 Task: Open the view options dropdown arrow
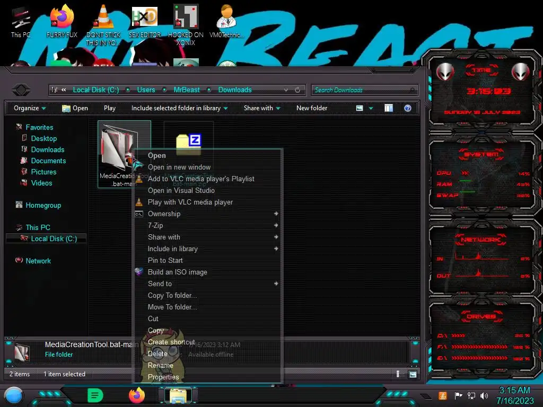[x=371, y=108]
